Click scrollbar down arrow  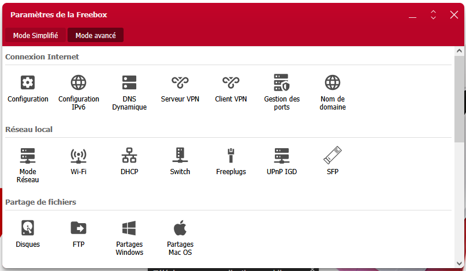(x=459, y=264)
